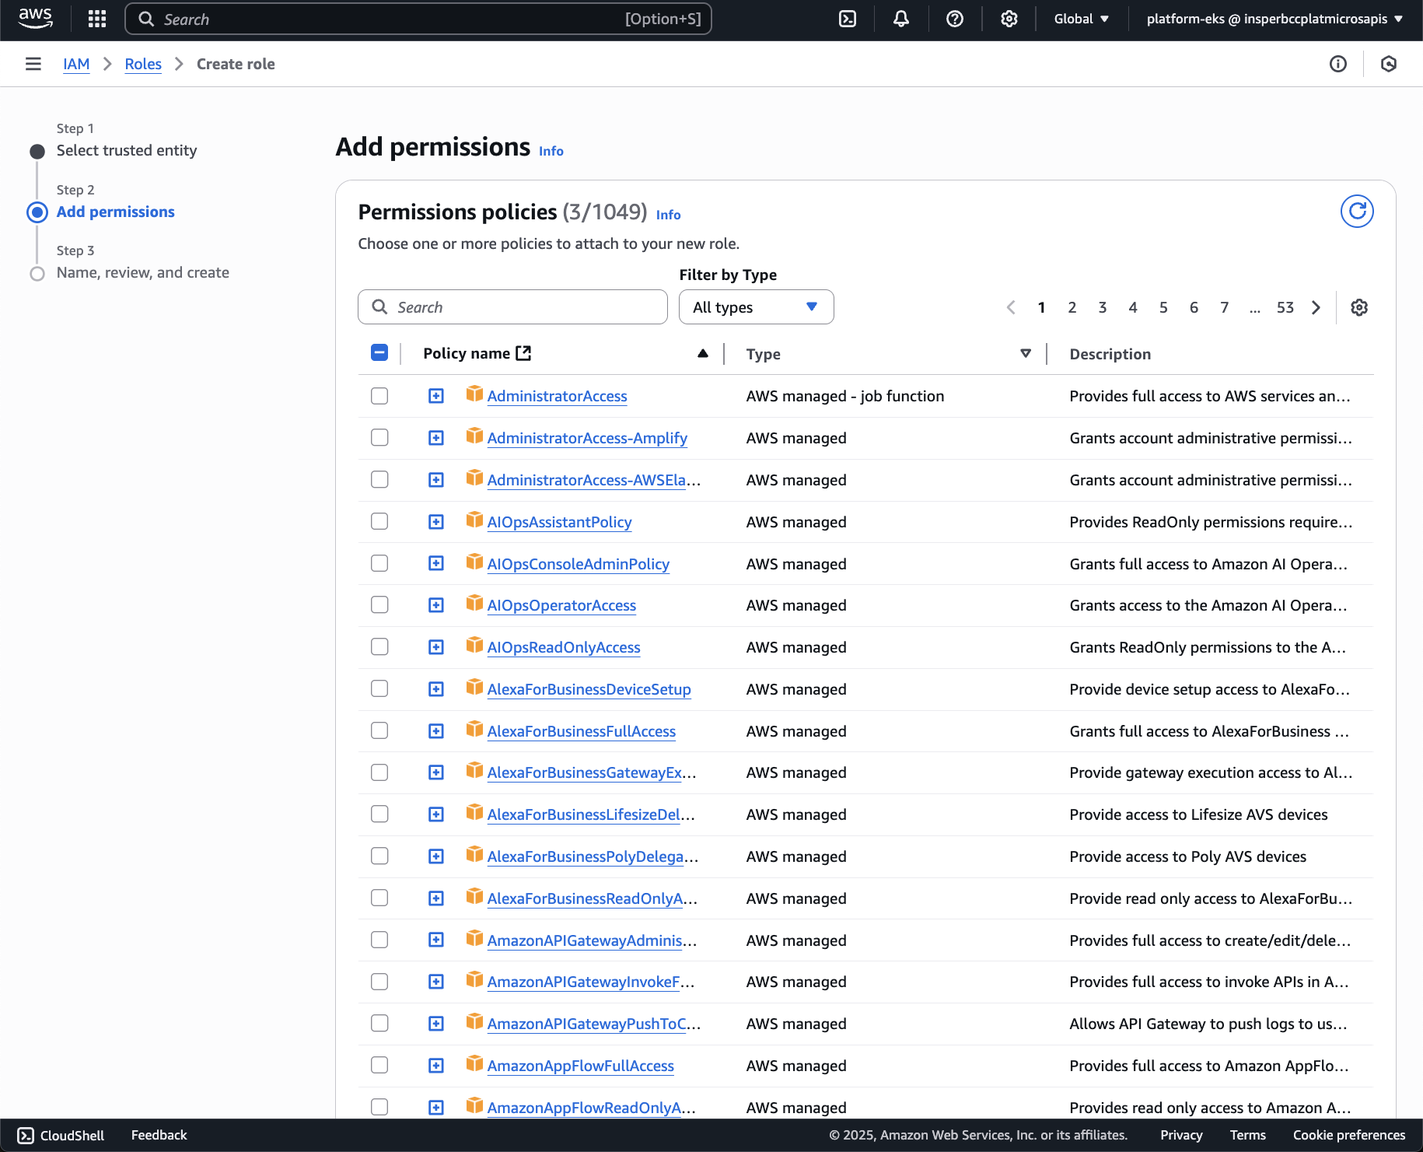Sort by Policy name ascending arrow
This screenshot has height=1152, width=1423.
[703, 353]
